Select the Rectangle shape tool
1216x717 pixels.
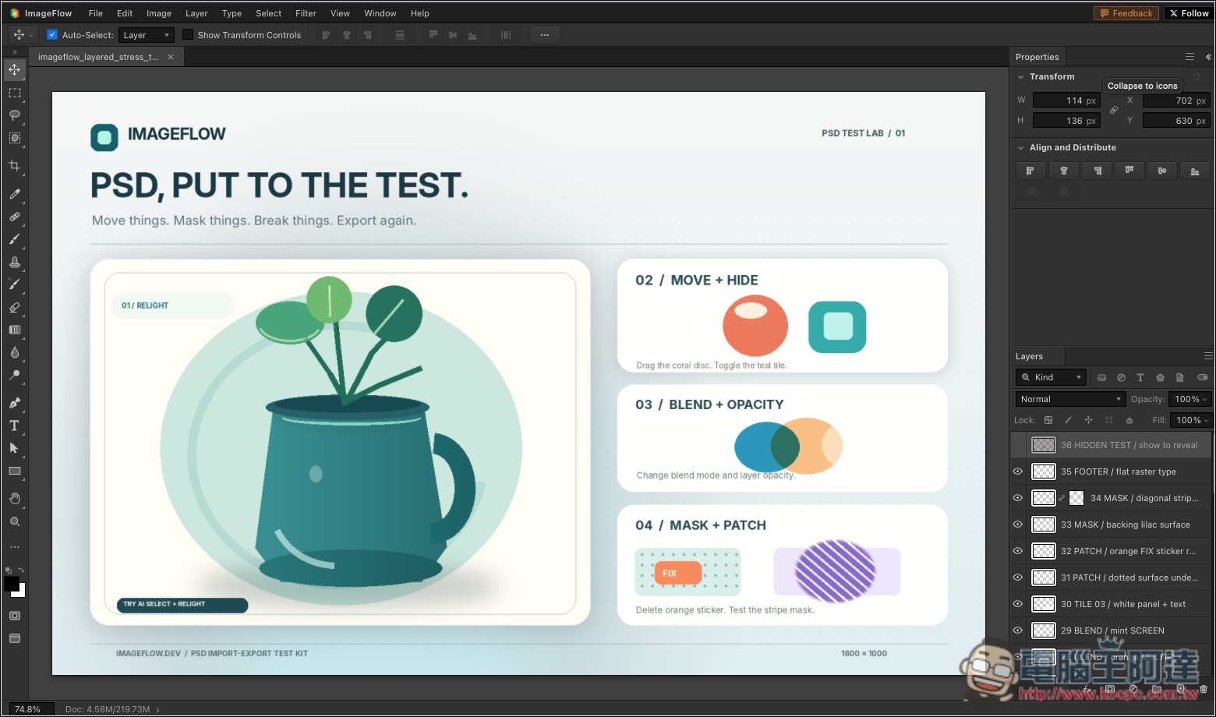tap(15, 471)
